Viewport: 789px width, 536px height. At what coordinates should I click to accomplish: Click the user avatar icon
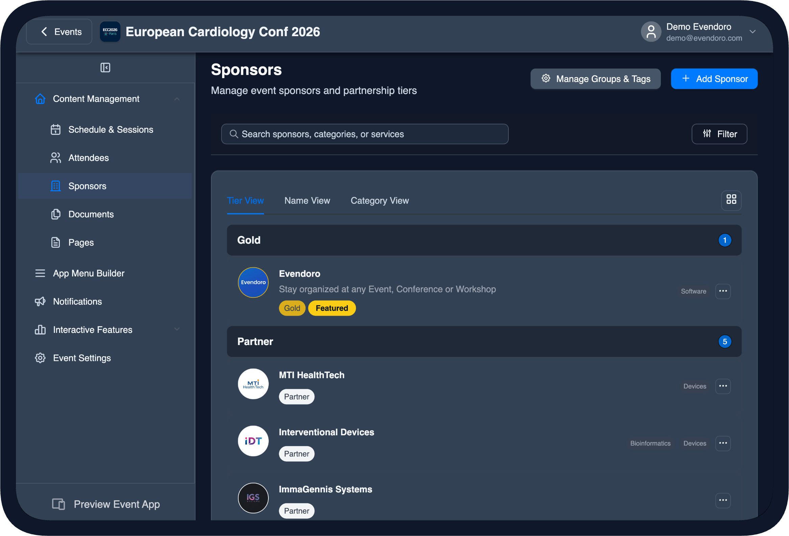coord(651,31)
